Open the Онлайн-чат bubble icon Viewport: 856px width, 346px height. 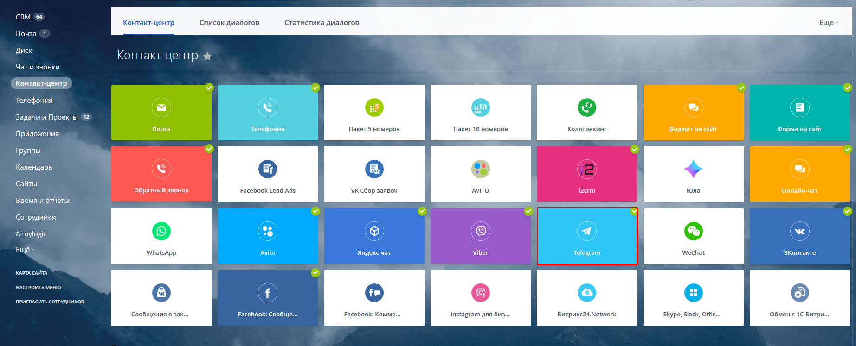click(x=800, y=169)
